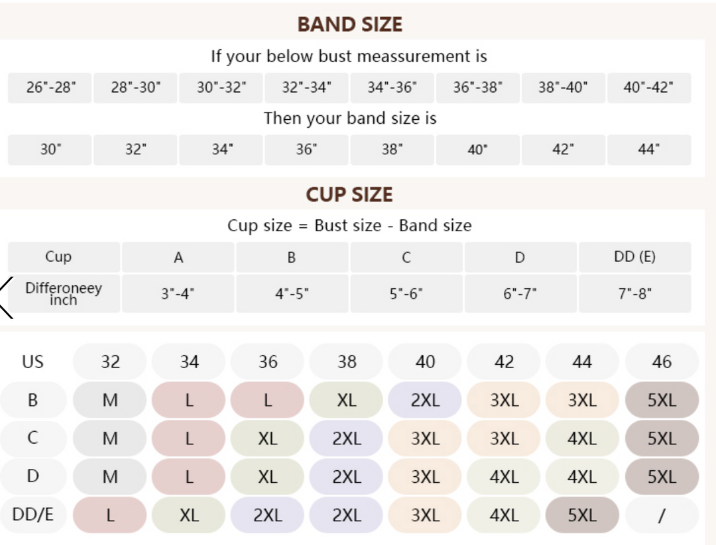
Task: Click the DD (E) cup header cell
Action: tap(634, 257)
